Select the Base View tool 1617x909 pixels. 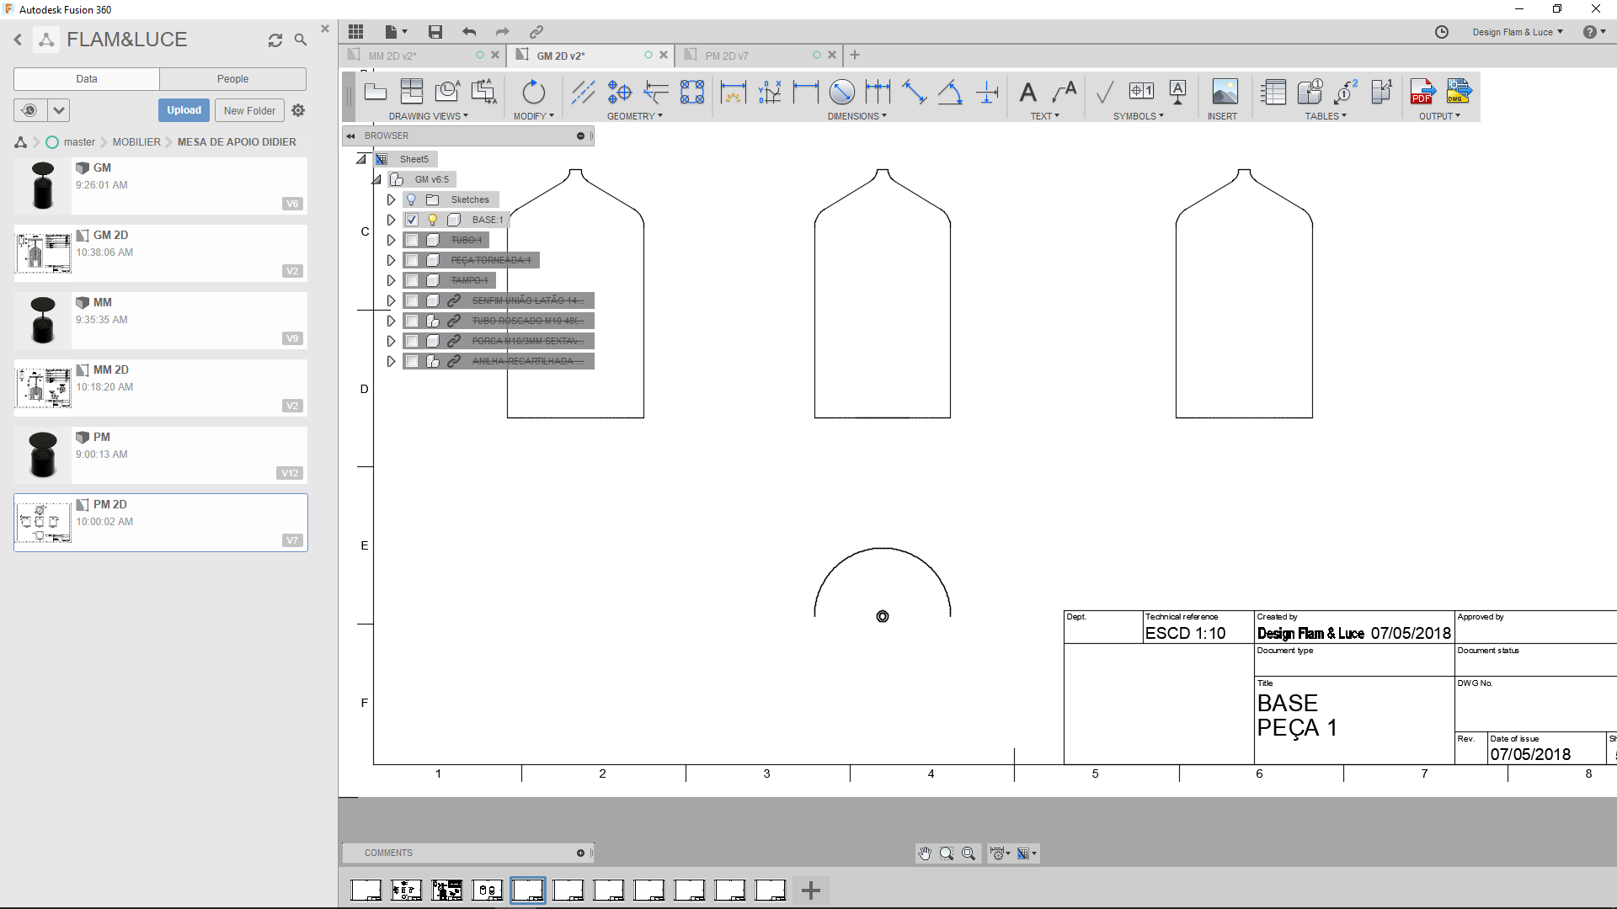point(376,93)
